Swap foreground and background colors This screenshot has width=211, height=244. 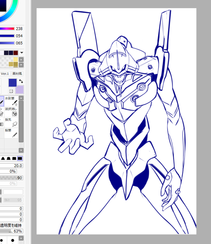[21, 81]
